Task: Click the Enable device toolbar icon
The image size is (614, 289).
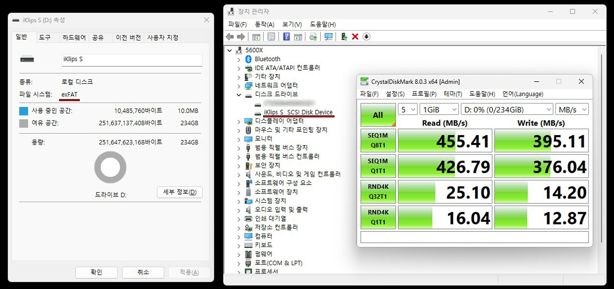Action: 344,37
